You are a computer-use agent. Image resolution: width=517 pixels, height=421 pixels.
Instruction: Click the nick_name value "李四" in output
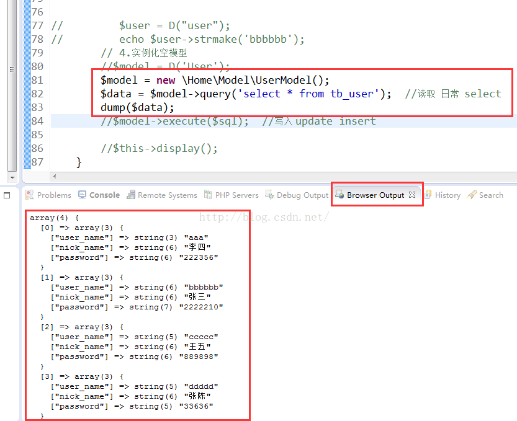pos(197,247)
